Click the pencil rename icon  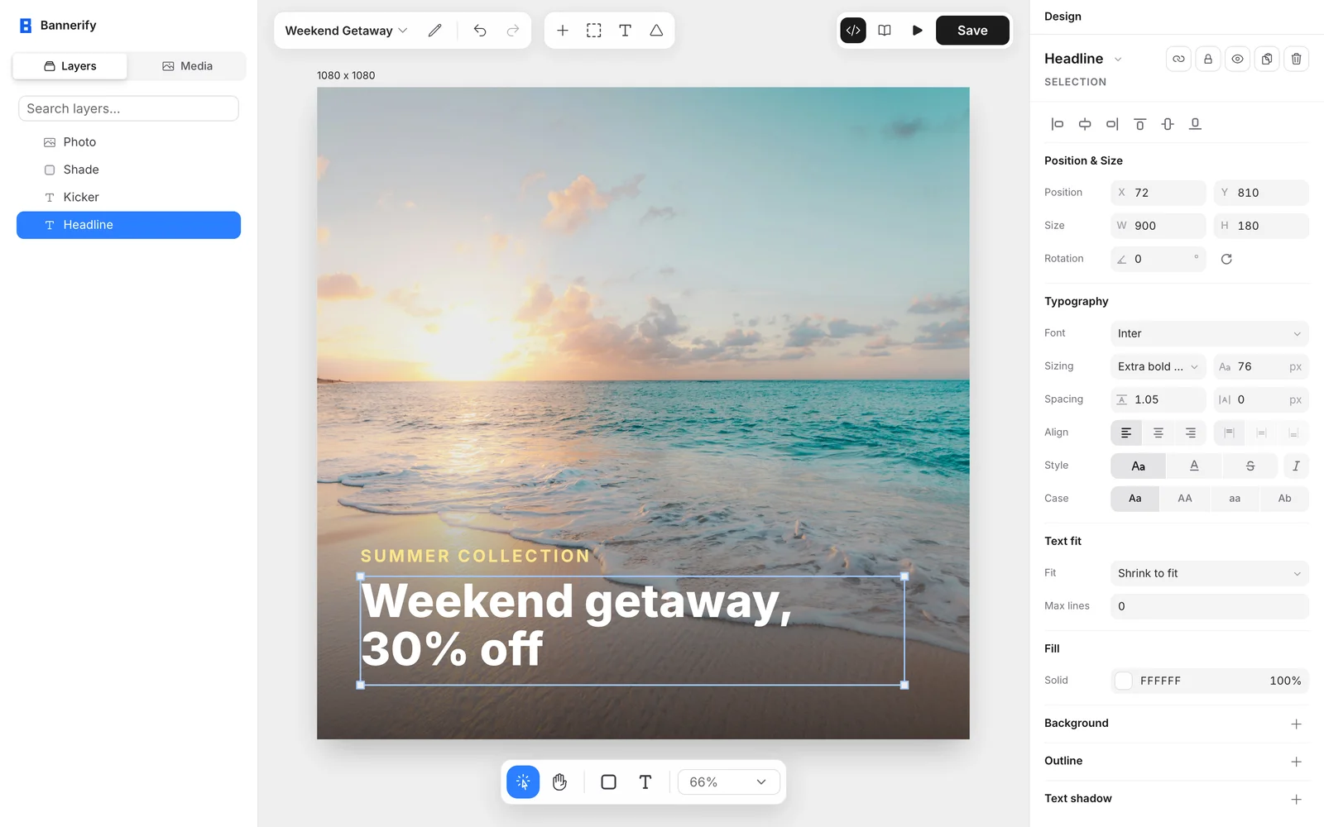(434, 31)
